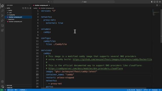Open errors and warnings status item
The width and height of the screenshot is (162, 91).
pos(10,90)
